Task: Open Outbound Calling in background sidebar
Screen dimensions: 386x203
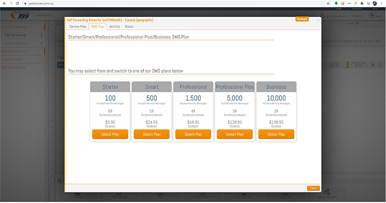Action: click(x=16, y=43)
